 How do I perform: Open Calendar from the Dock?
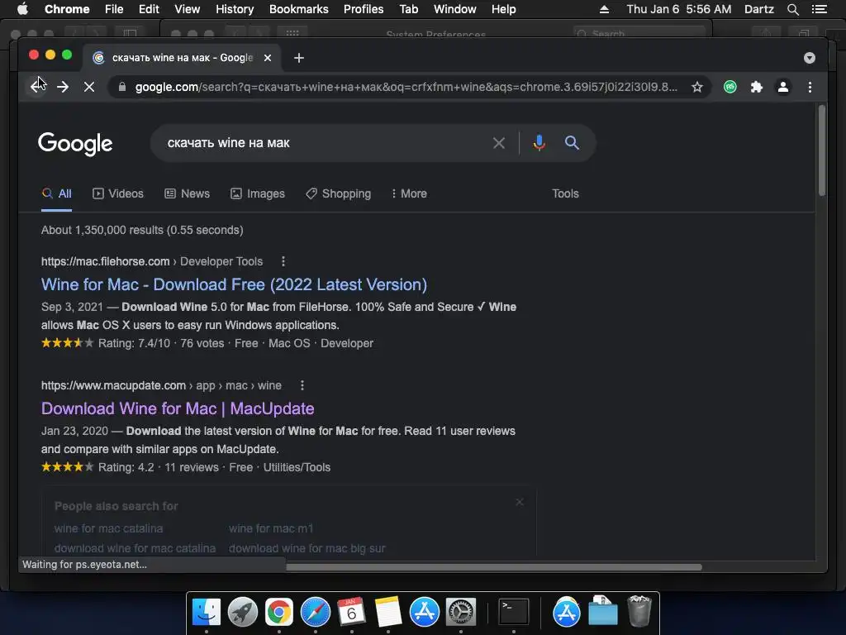[352, 612]
